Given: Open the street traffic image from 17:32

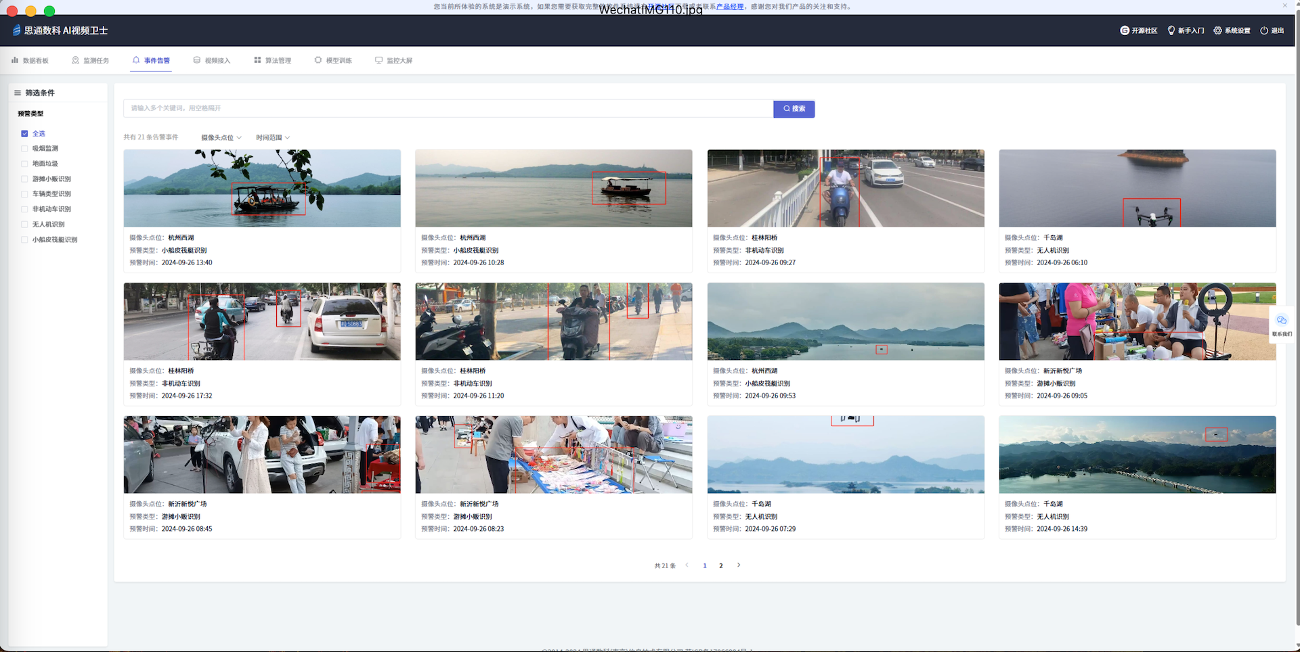Looking at the screenshot, I should click(262, 321).
